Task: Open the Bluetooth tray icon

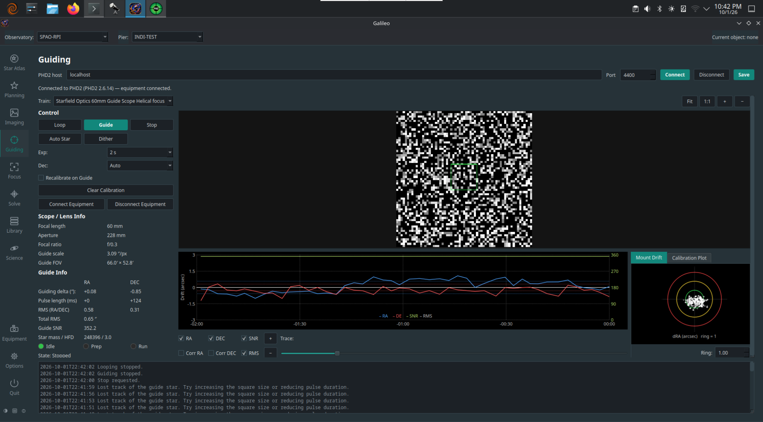Action: pos(659,9)
